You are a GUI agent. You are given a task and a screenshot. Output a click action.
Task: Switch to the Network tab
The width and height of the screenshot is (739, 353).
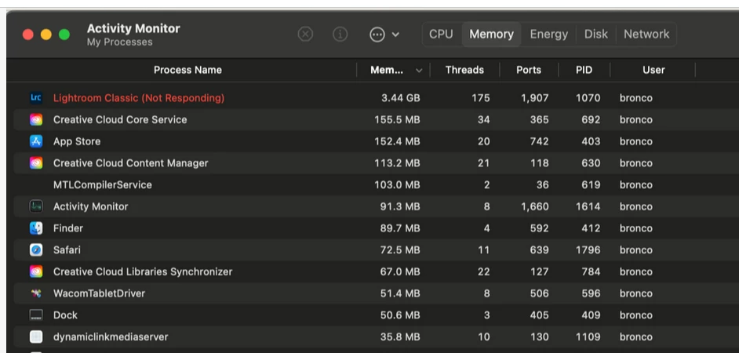click(x=646, y=35)
